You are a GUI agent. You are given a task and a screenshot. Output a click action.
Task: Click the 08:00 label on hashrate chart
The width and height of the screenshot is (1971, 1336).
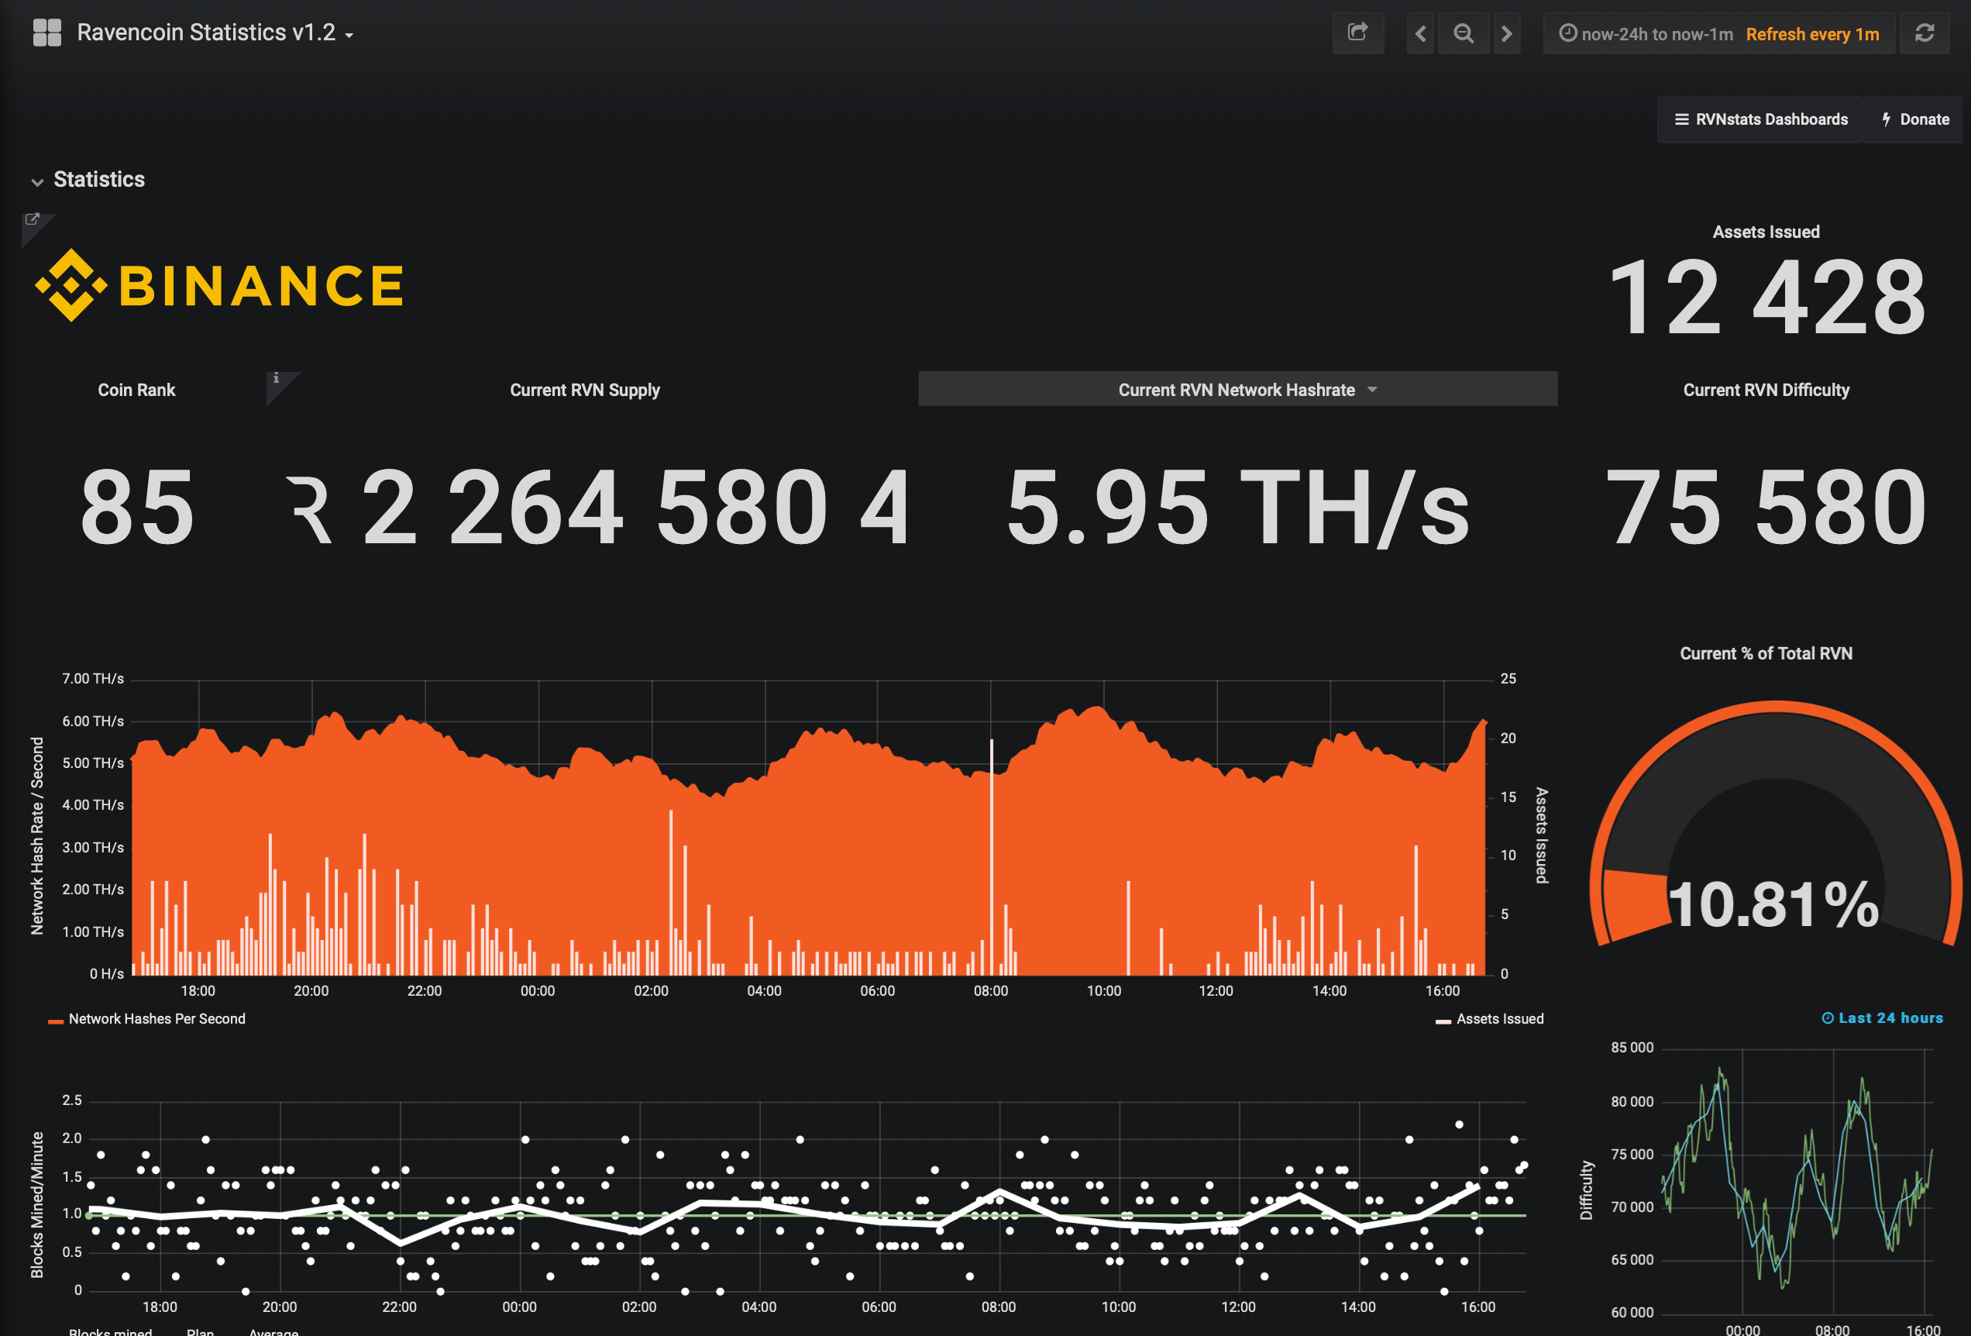(991, 990)
